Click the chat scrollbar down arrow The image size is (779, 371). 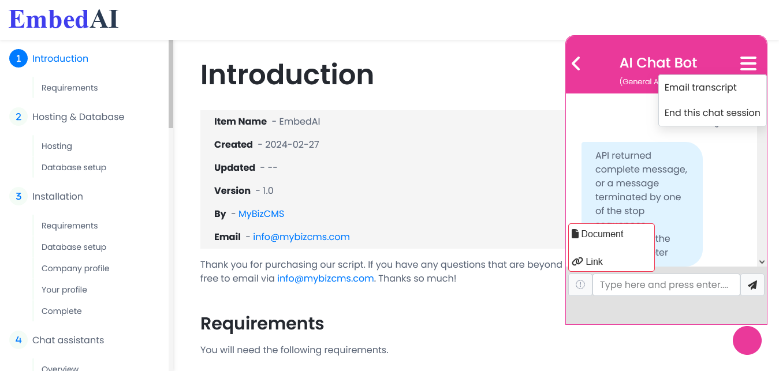pyautogui.click(x=762, y=261)
